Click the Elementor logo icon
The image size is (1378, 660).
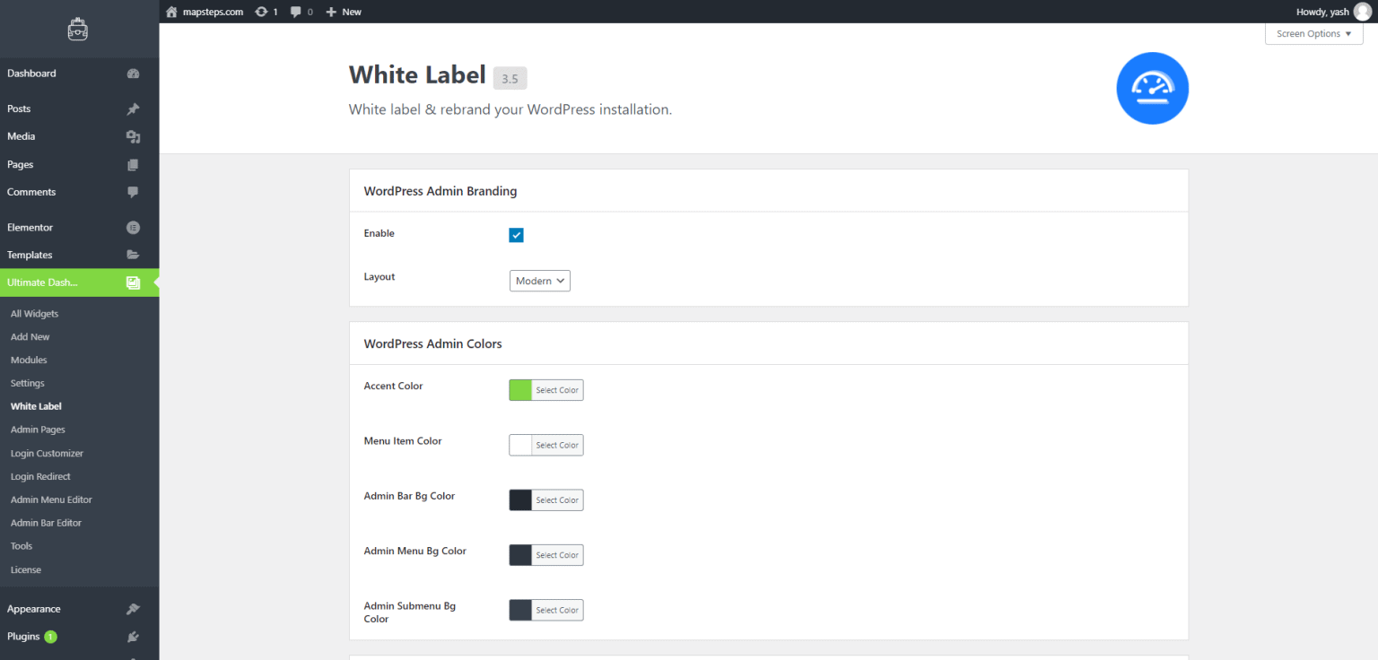click(x=133, y=227)
